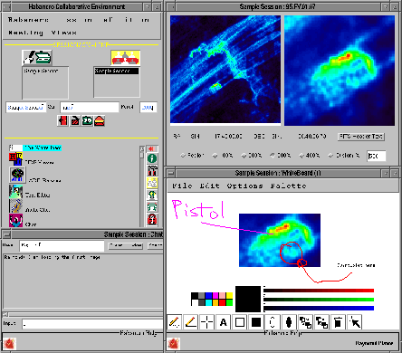Screen dimensions: 402x353
Task: Click the chat Input text field
Action: click(92, 324)
